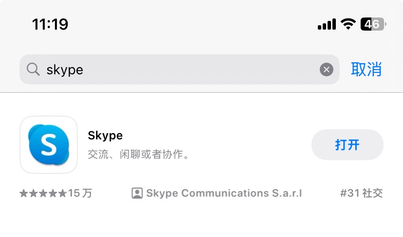The width and height of the screenshot is (403, 237).
Task: Tap the #31 ranking number
Action: point(349,193)
